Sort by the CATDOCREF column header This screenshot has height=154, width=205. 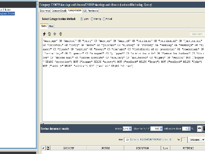point(69,148)
